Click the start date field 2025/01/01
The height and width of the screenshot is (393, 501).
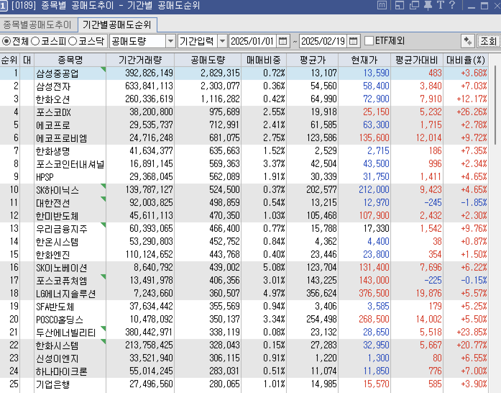click(253, 41)
